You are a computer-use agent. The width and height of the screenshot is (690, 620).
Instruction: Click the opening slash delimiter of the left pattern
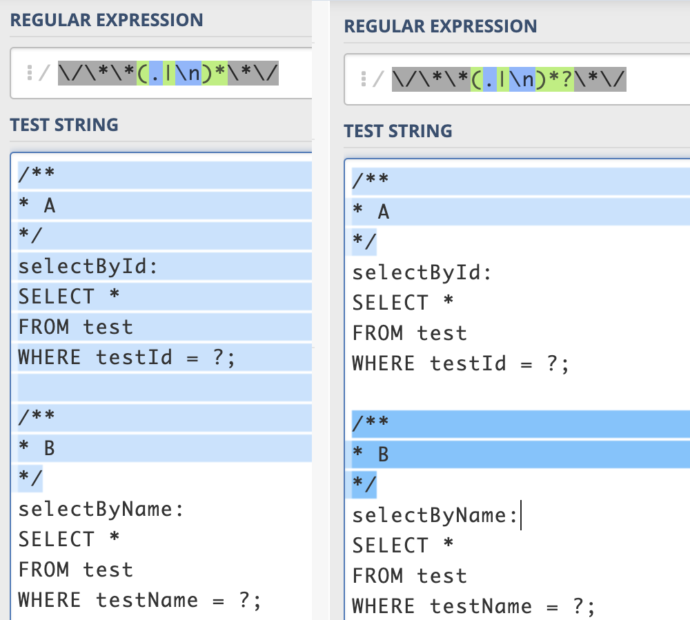point(46,72)
